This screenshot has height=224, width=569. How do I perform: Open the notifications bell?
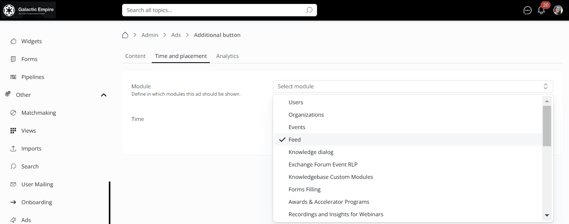click(541, 10)
